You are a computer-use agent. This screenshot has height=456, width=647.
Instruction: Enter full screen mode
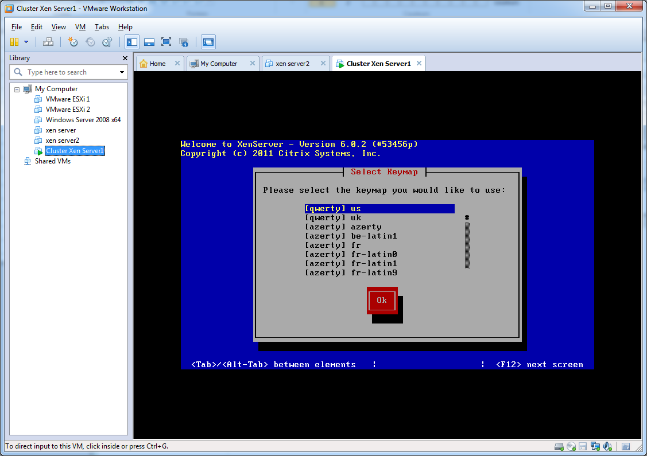coord(166,42)
